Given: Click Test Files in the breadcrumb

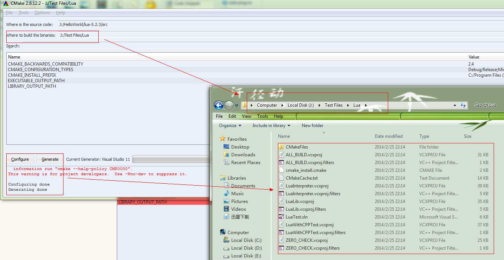Looking at the screenshot, I should (334, 105).
